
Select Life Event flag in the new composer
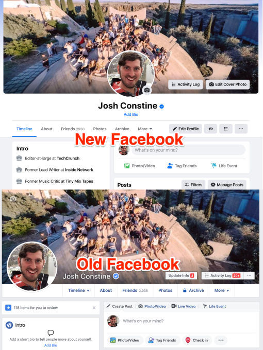click(x=214, y=166)
